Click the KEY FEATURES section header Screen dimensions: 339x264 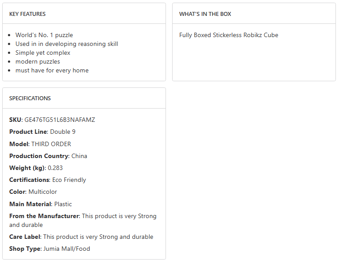(x=27, y=14)
